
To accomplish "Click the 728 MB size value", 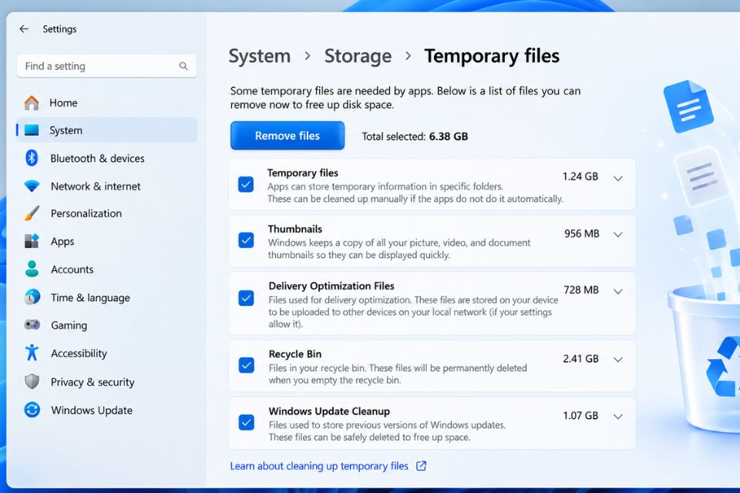I will click(581, 290).
